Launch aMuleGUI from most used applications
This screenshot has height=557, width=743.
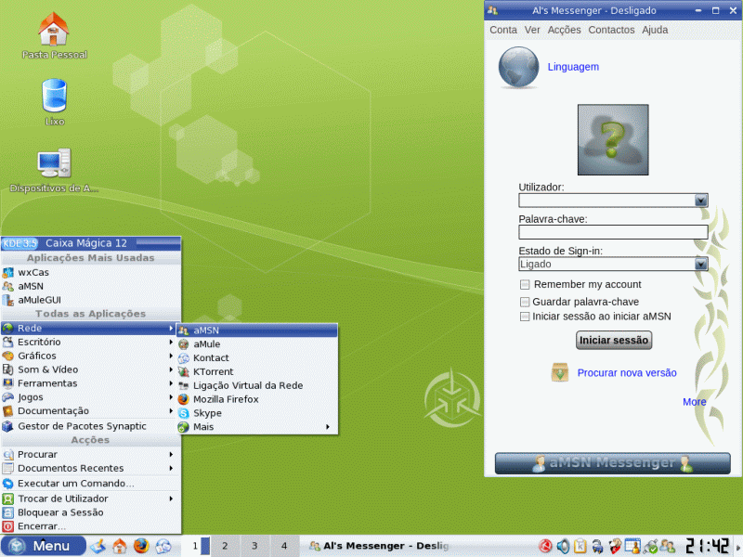(91, 299)
